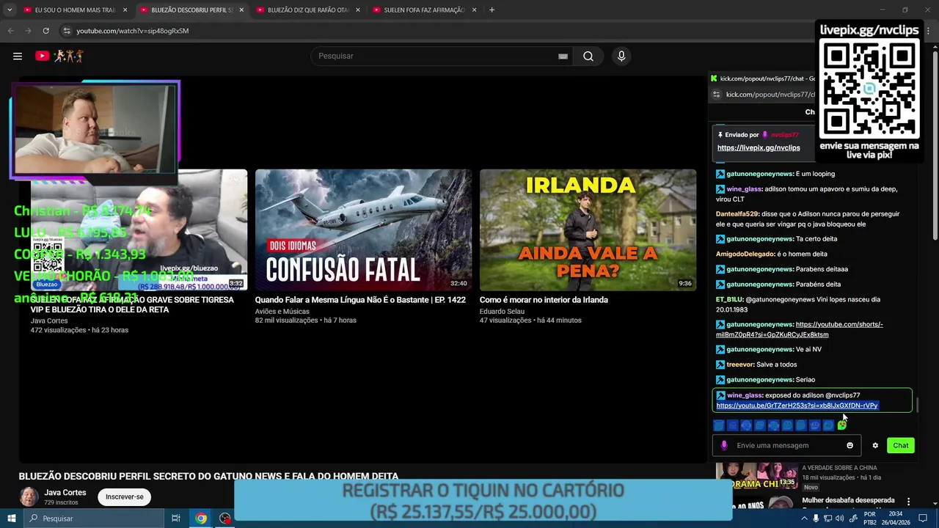Image resolution: width=939 pixels, height=528 pixels.
Task: Open 'Como é morar no interior da Irlanda' title
Action: coord(544,300)
